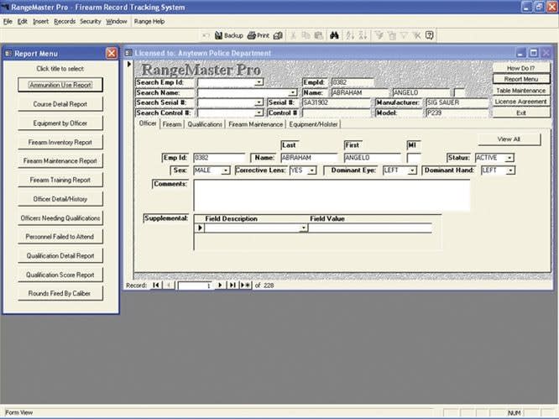The image size is (559, 419).
Task: Open Help with the question mark icon
Action: coord(429,36)
